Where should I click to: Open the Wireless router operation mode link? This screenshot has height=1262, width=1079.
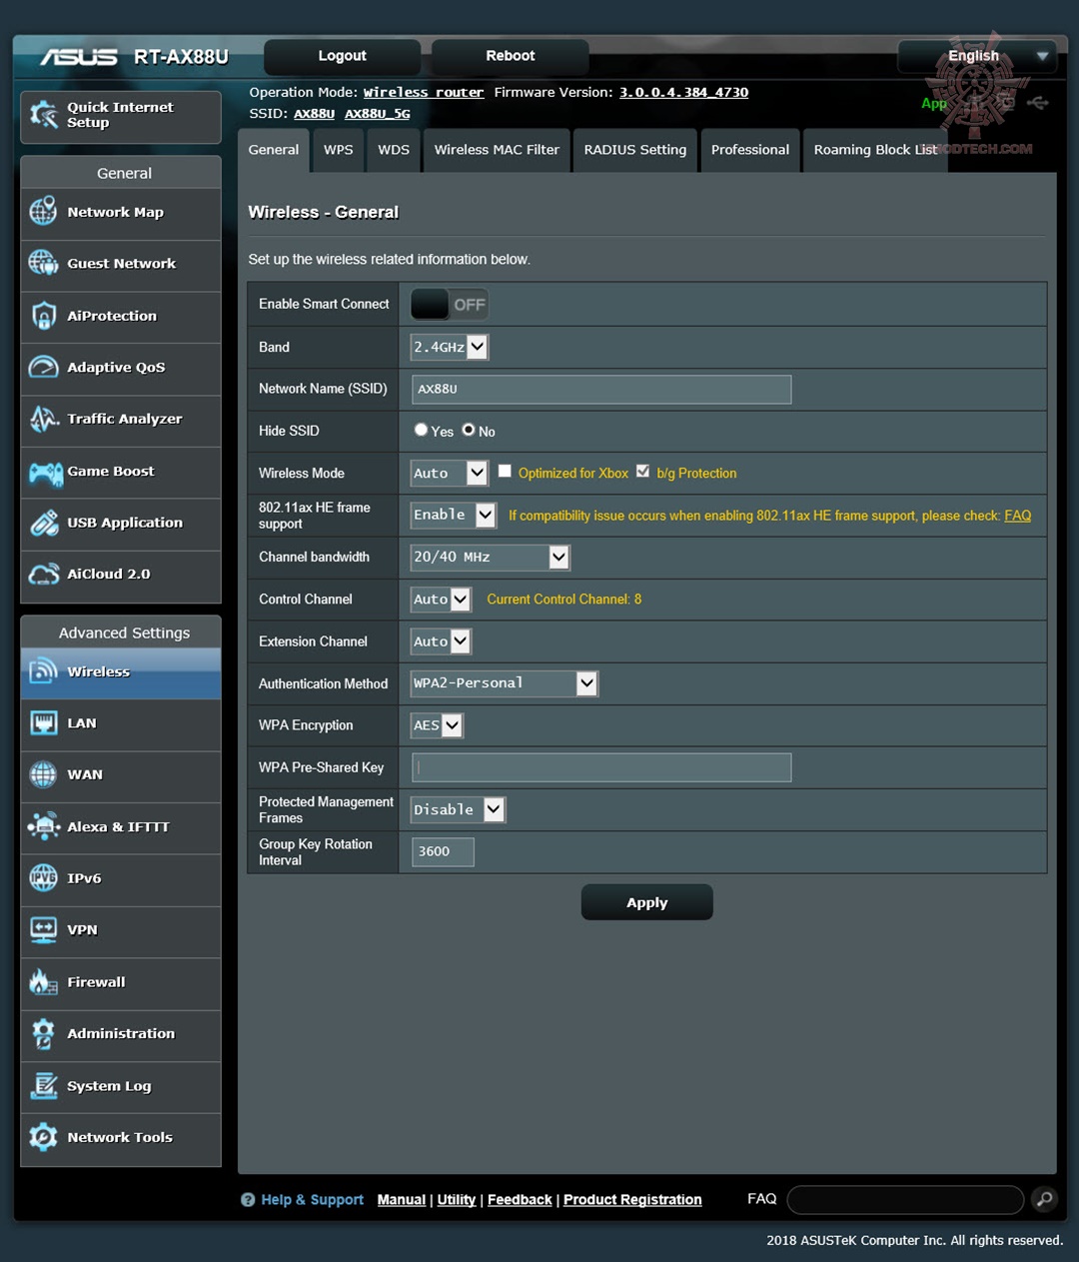tap(424, 92)
